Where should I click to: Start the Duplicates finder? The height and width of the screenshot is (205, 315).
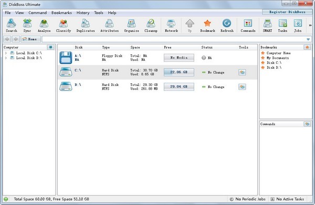click(x=86, y=26)
